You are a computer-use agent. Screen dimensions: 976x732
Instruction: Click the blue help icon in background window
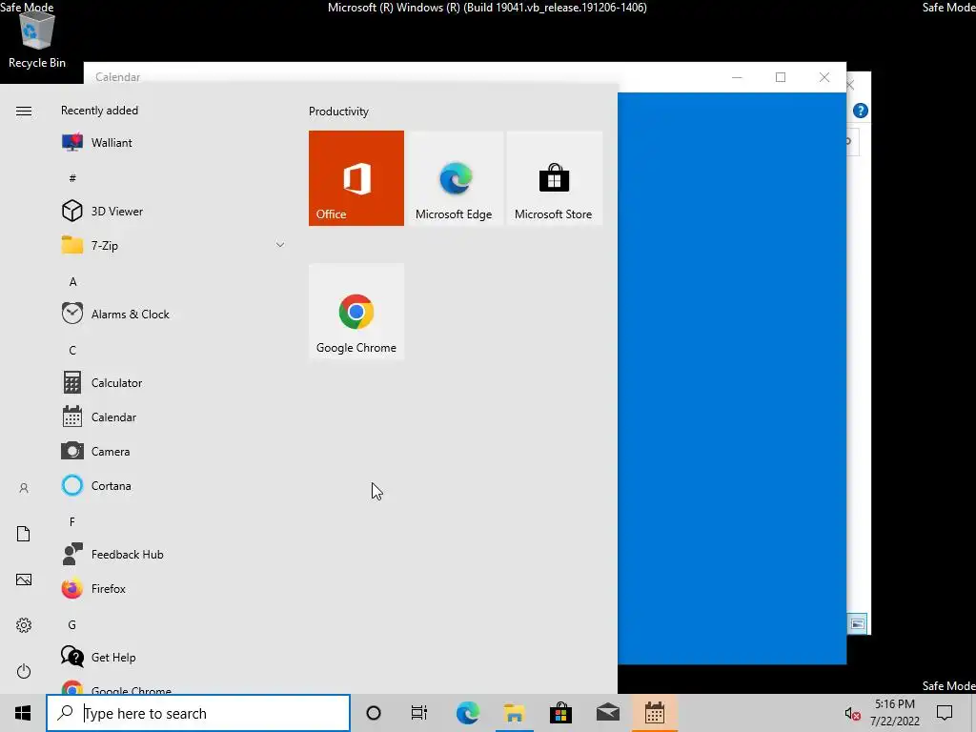click(861, 111)
